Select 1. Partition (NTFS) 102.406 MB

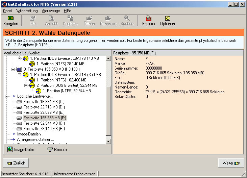[61, 80]
